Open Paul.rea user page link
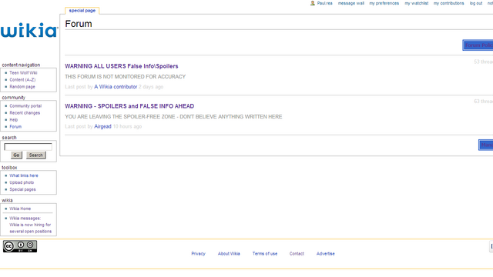The image size is (493, 277). (x=324, y=3)
